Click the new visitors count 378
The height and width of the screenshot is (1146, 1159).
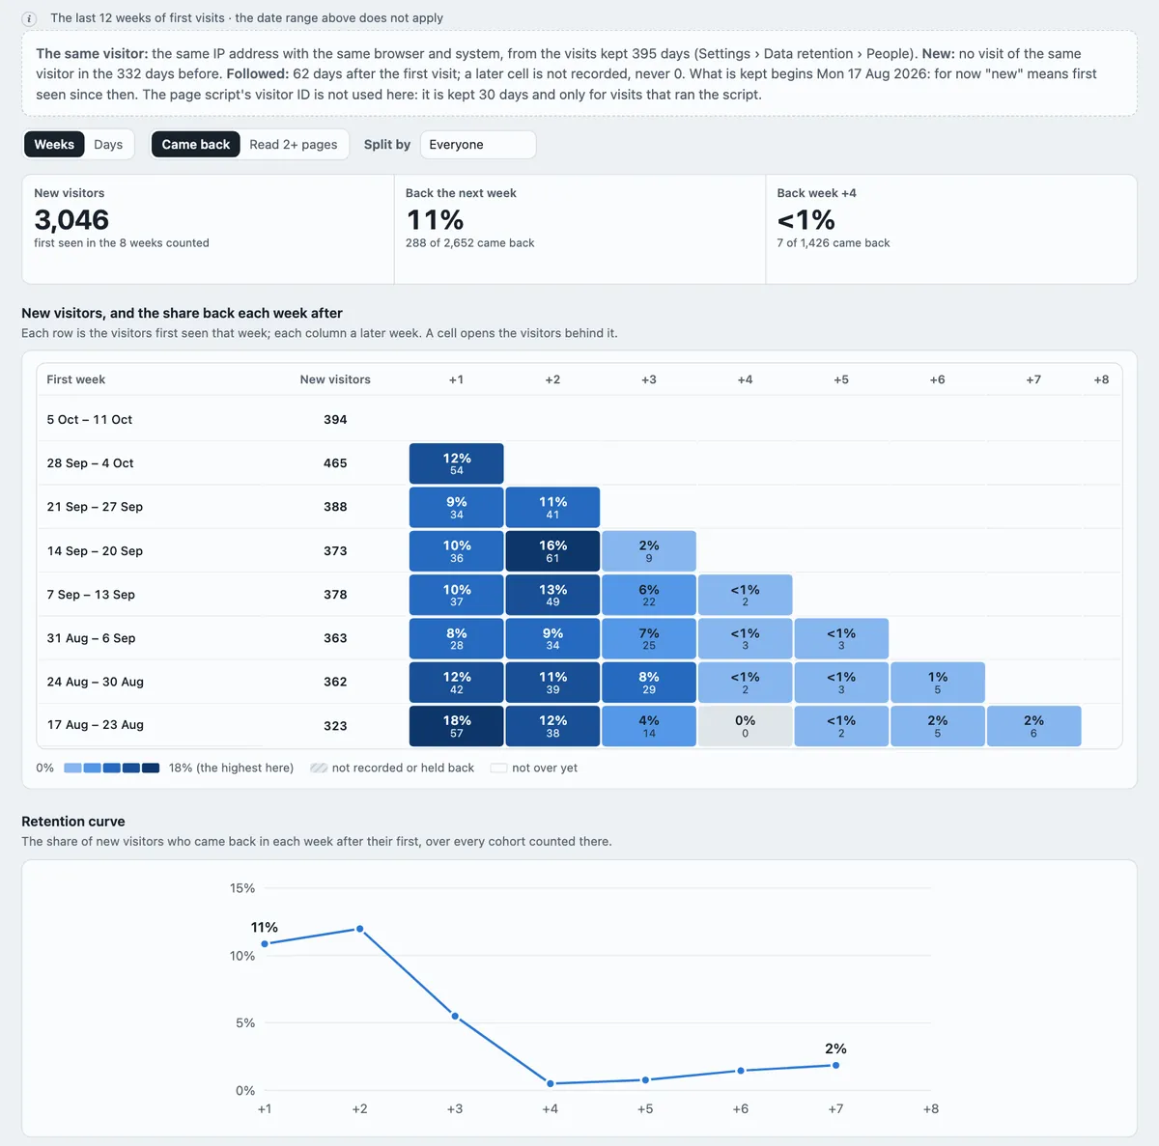click(x=335, y=595)
